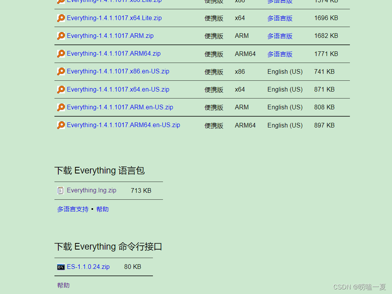The width and height of the screenshot is (392, 294).
Task: Open 帮助 link next to 多语言支持
Action: click(102, 209)
